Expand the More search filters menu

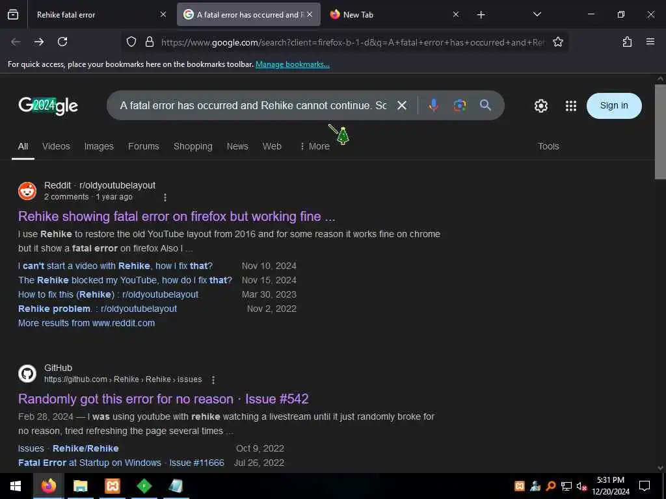(x=315, y=146)
